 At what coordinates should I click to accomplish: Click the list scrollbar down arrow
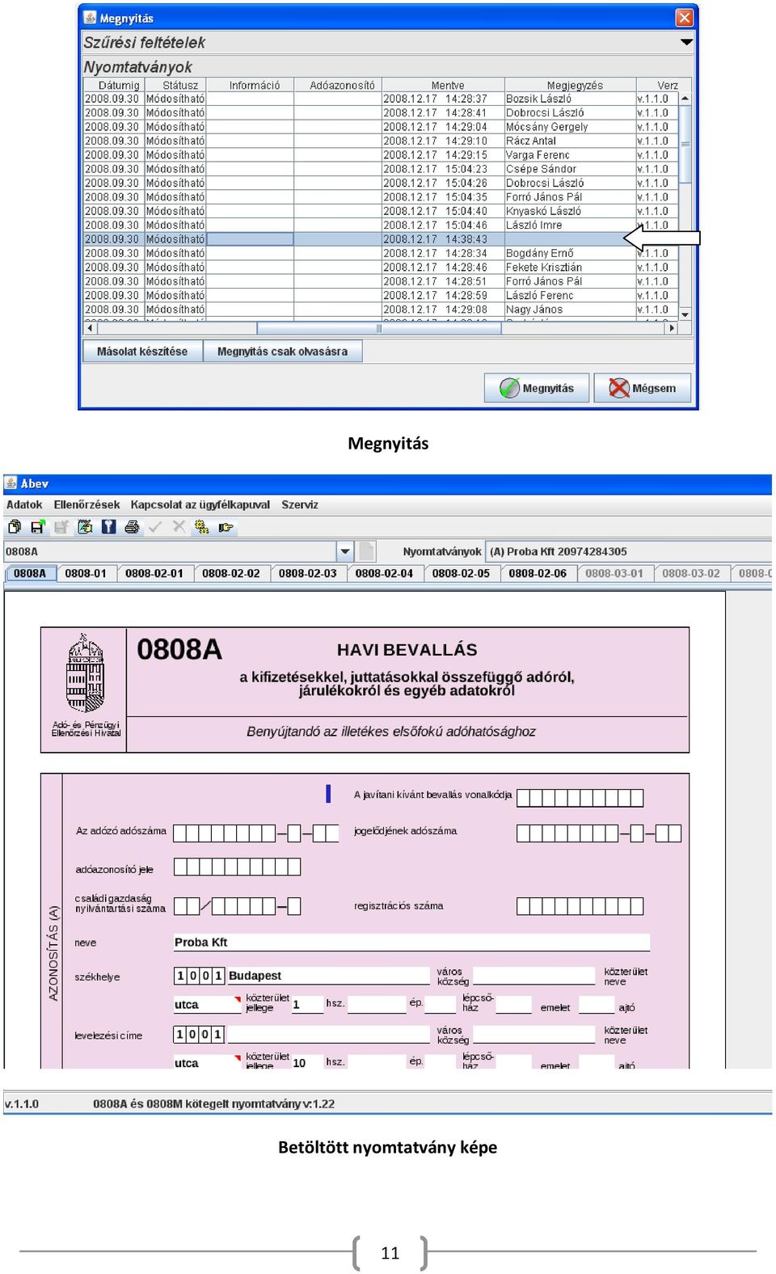tap(685, 314)
